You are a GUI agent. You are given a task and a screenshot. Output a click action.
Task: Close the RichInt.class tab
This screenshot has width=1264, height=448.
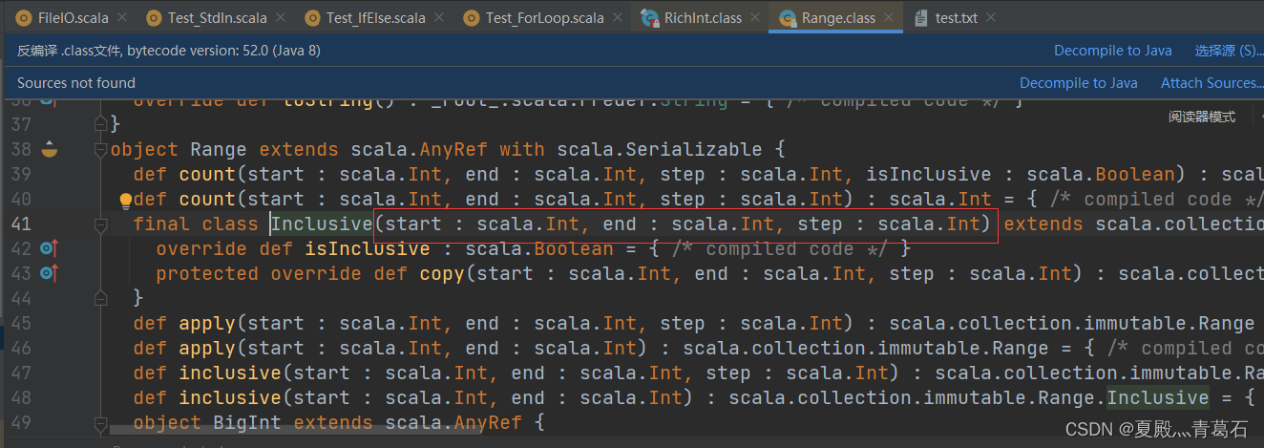coord(754,18)
